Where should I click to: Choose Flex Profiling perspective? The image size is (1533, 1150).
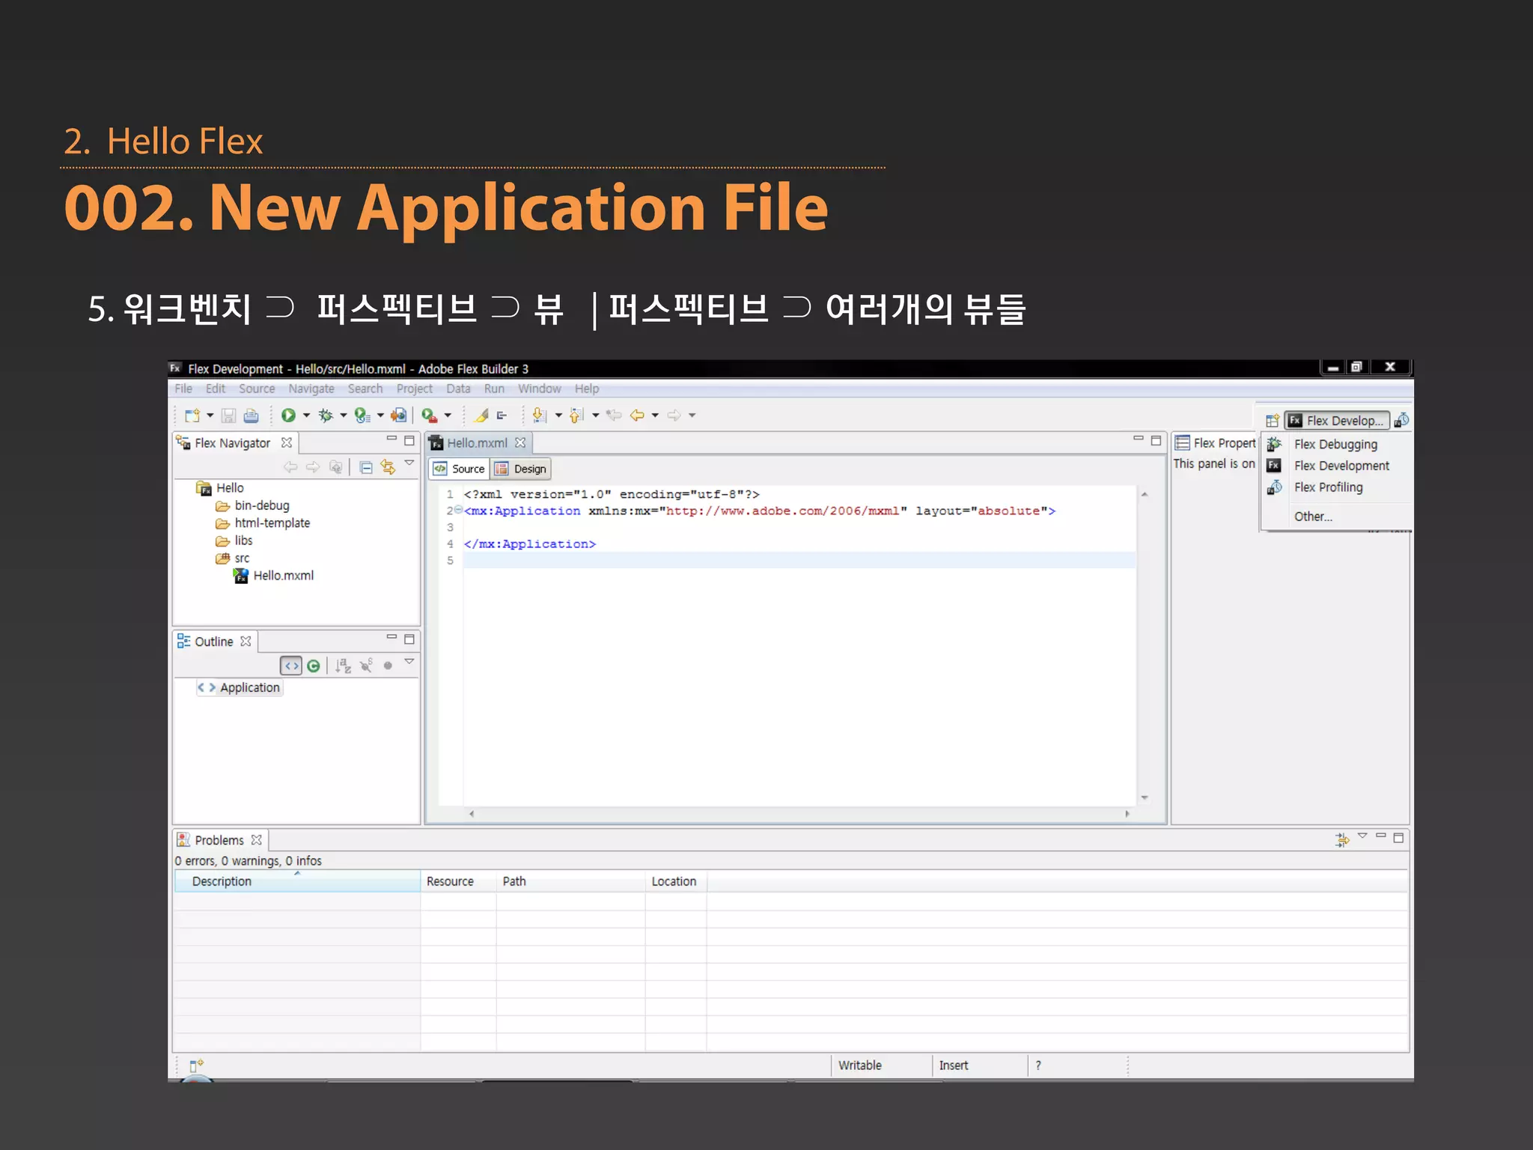1328,487
